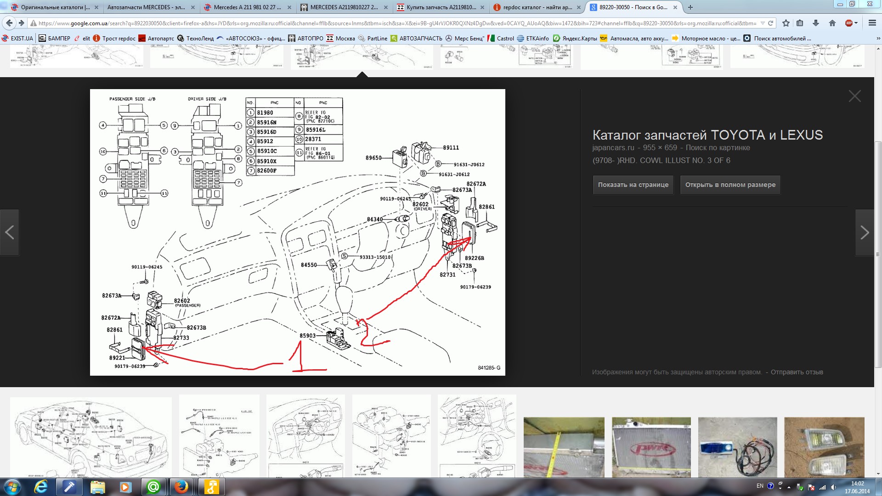Show the next image with the right arrow
Image resolution: width=882 pixels, height=496 pixels.
[x=864, y=232]
